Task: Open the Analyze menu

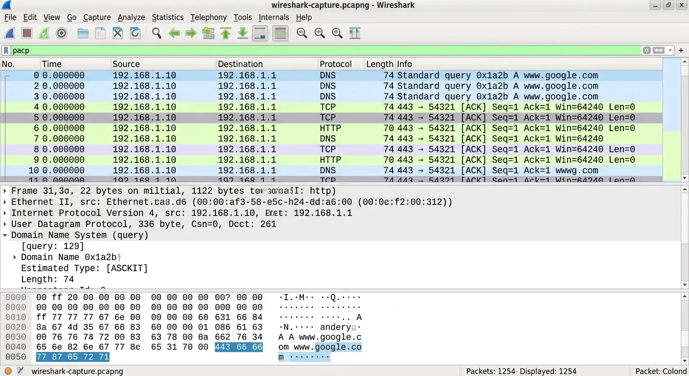Action: [x=131, y=17]
